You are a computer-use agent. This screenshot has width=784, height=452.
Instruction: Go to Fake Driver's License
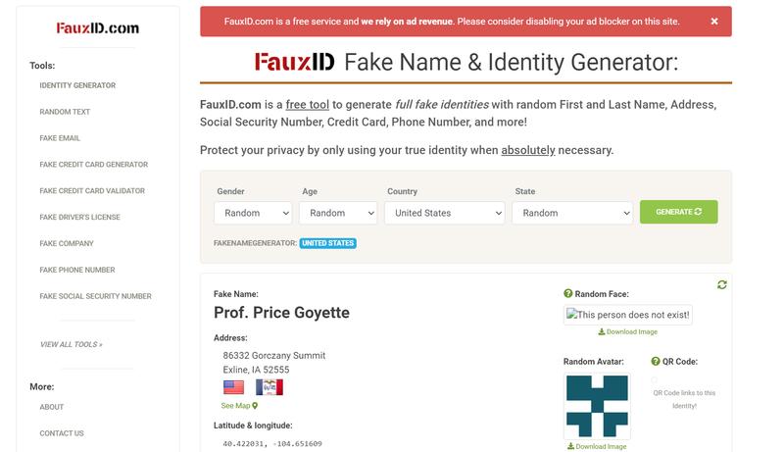(80, 217)
